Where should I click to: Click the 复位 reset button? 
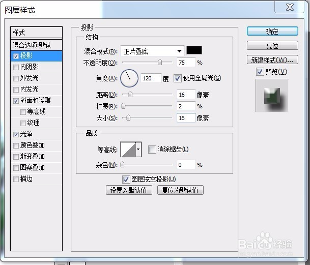point(272,46)
